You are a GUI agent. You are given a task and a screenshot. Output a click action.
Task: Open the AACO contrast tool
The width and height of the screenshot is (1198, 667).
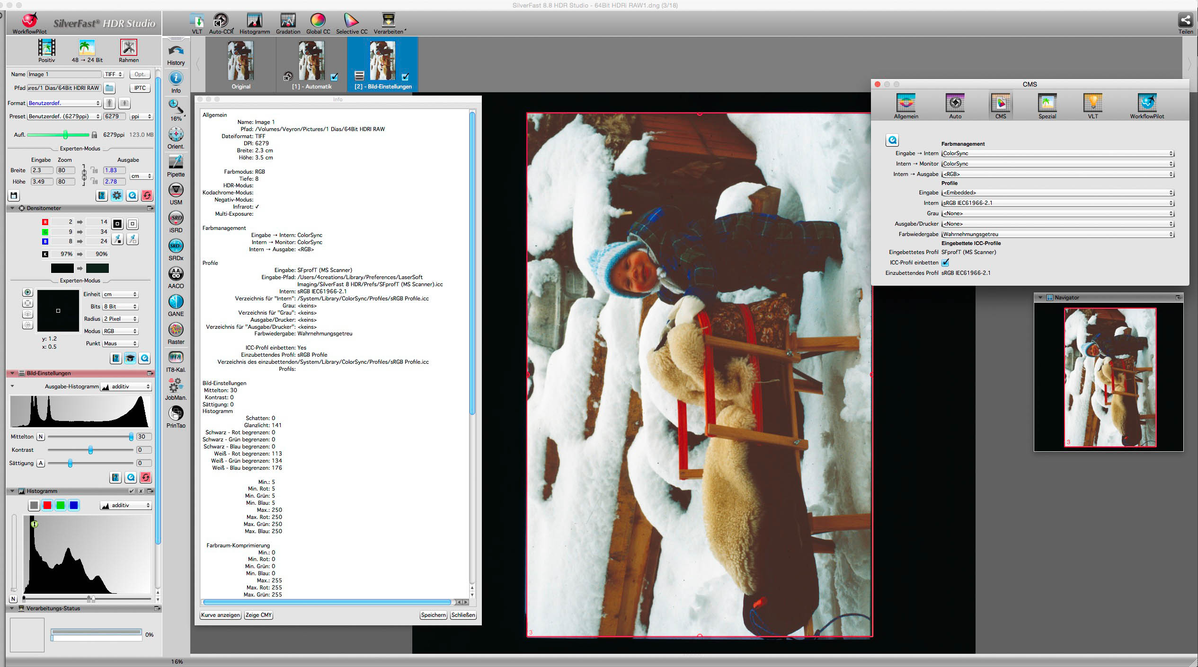point(176,273)
